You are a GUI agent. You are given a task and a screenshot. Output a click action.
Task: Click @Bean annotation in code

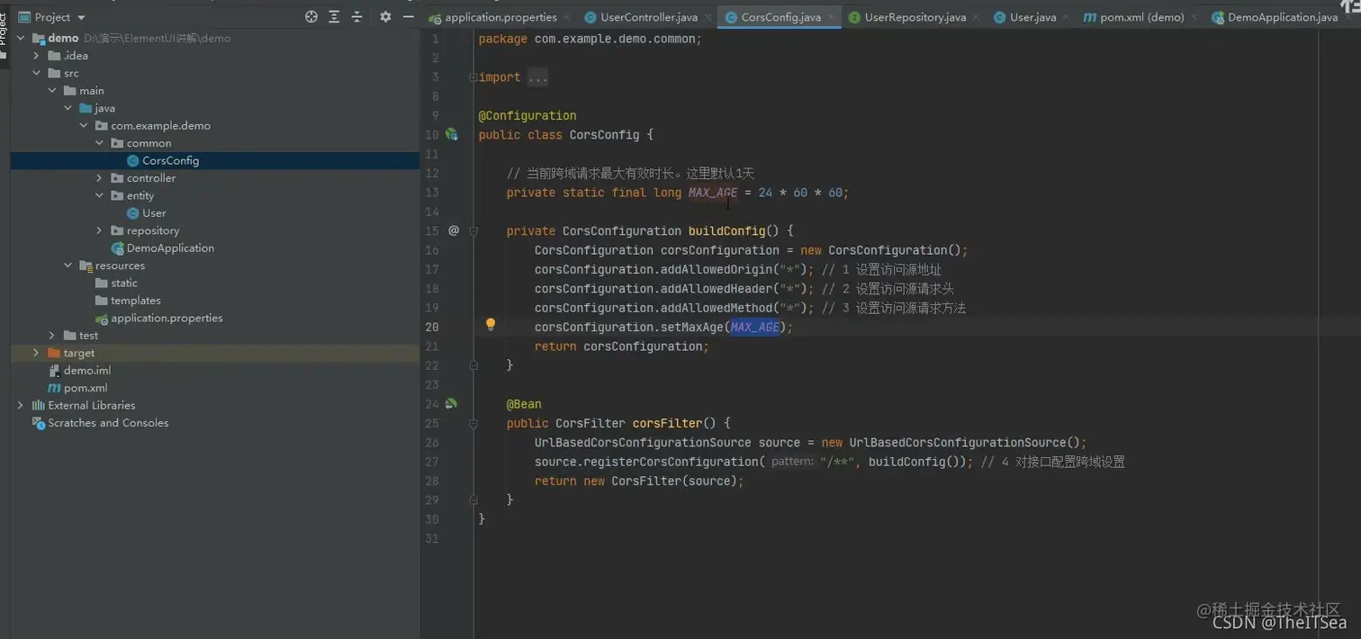tap(524, 404)
